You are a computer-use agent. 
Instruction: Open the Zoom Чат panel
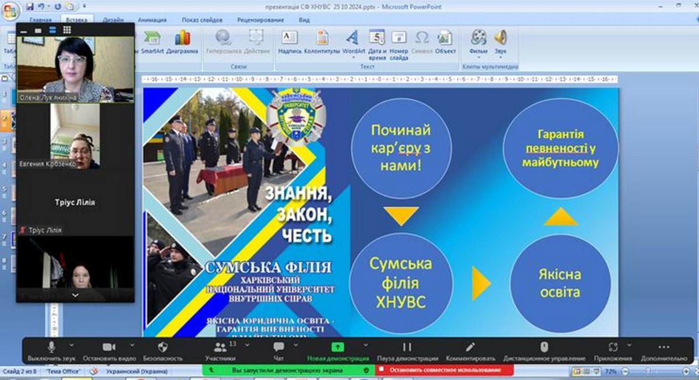pyautogui.click(x=278, y=351)
